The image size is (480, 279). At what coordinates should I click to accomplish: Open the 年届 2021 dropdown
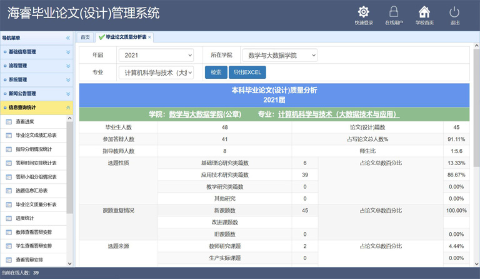click(156, 56)
